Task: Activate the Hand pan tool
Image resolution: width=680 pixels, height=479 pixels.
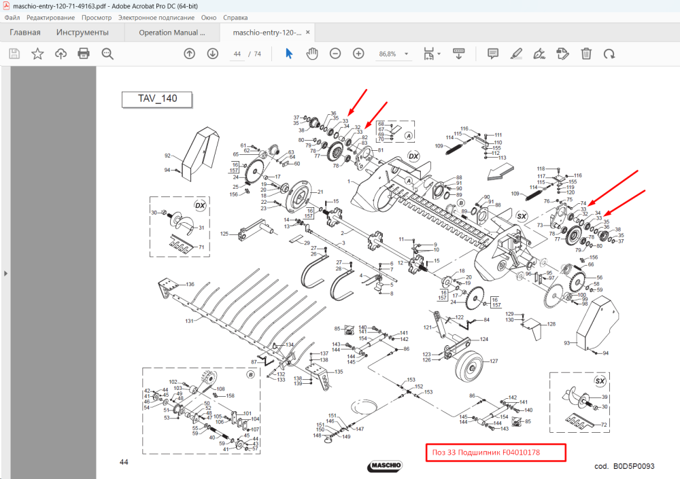Action: click(x=312, y=54)
